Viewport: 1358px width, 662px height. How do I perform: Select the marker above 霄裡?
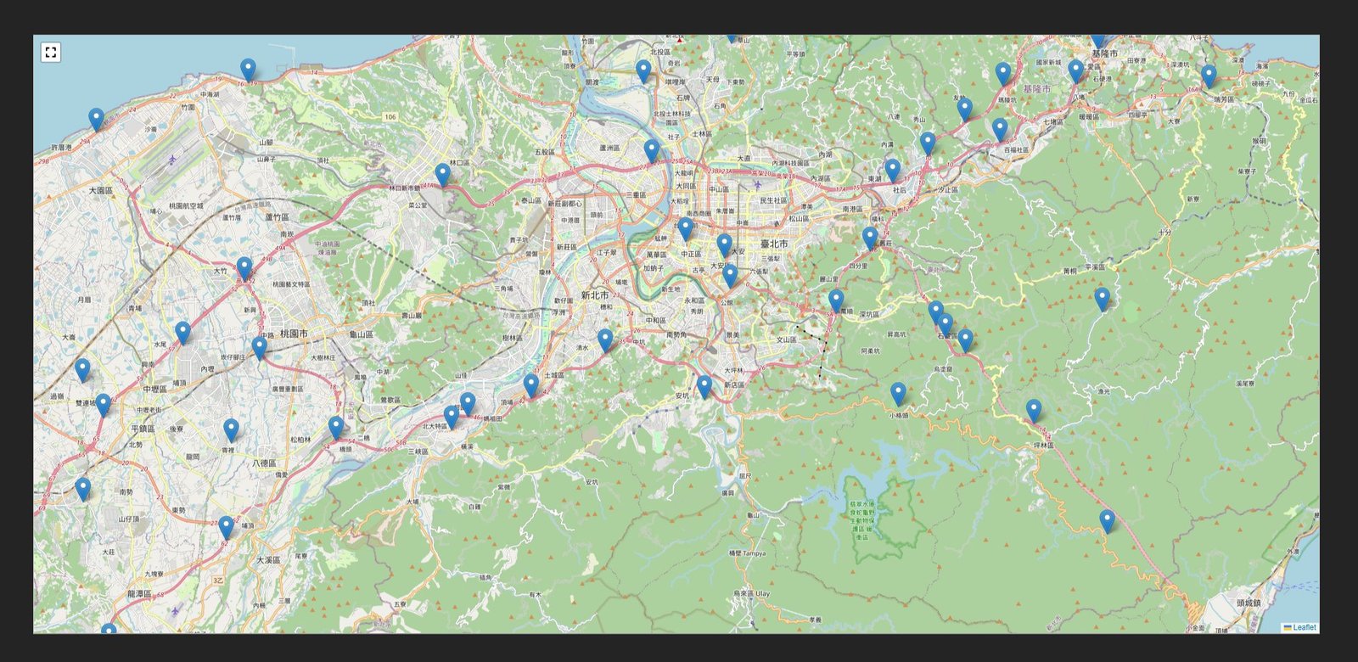coord(231,431)
